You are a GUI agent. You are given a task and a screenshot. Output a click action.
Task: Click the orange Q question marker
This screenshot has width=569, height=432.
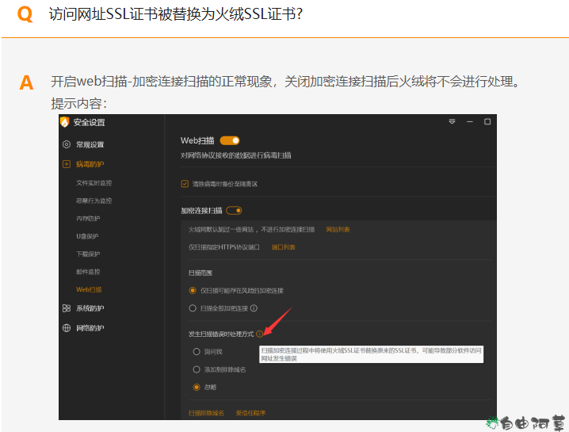pos(25,14)
